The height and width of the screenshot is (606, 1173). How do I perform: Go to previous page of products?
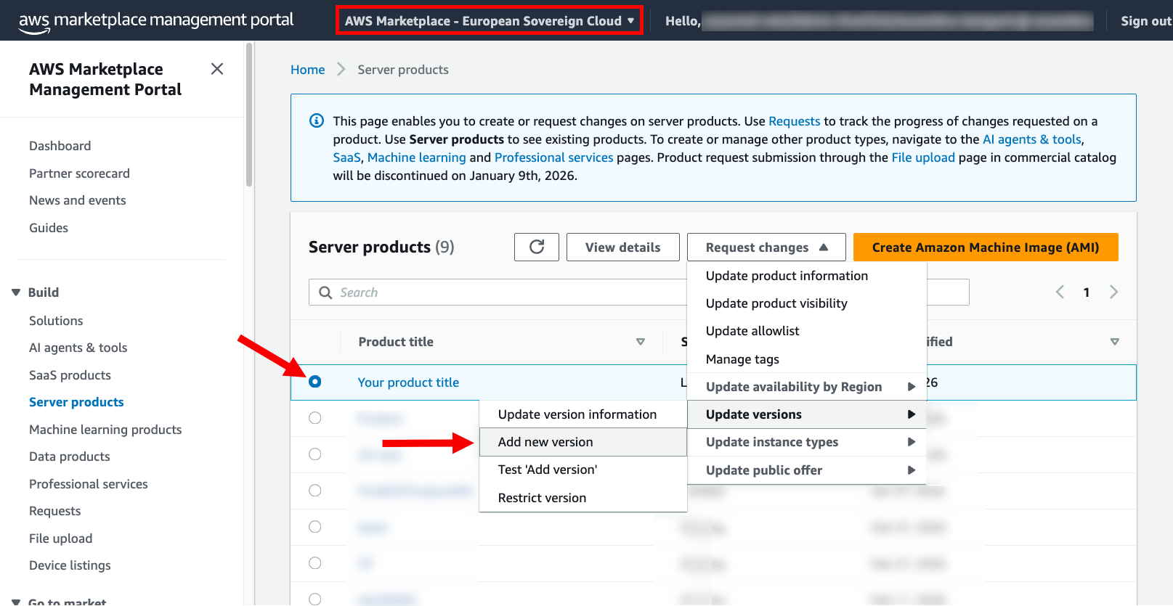click(x=1060, y=292)
